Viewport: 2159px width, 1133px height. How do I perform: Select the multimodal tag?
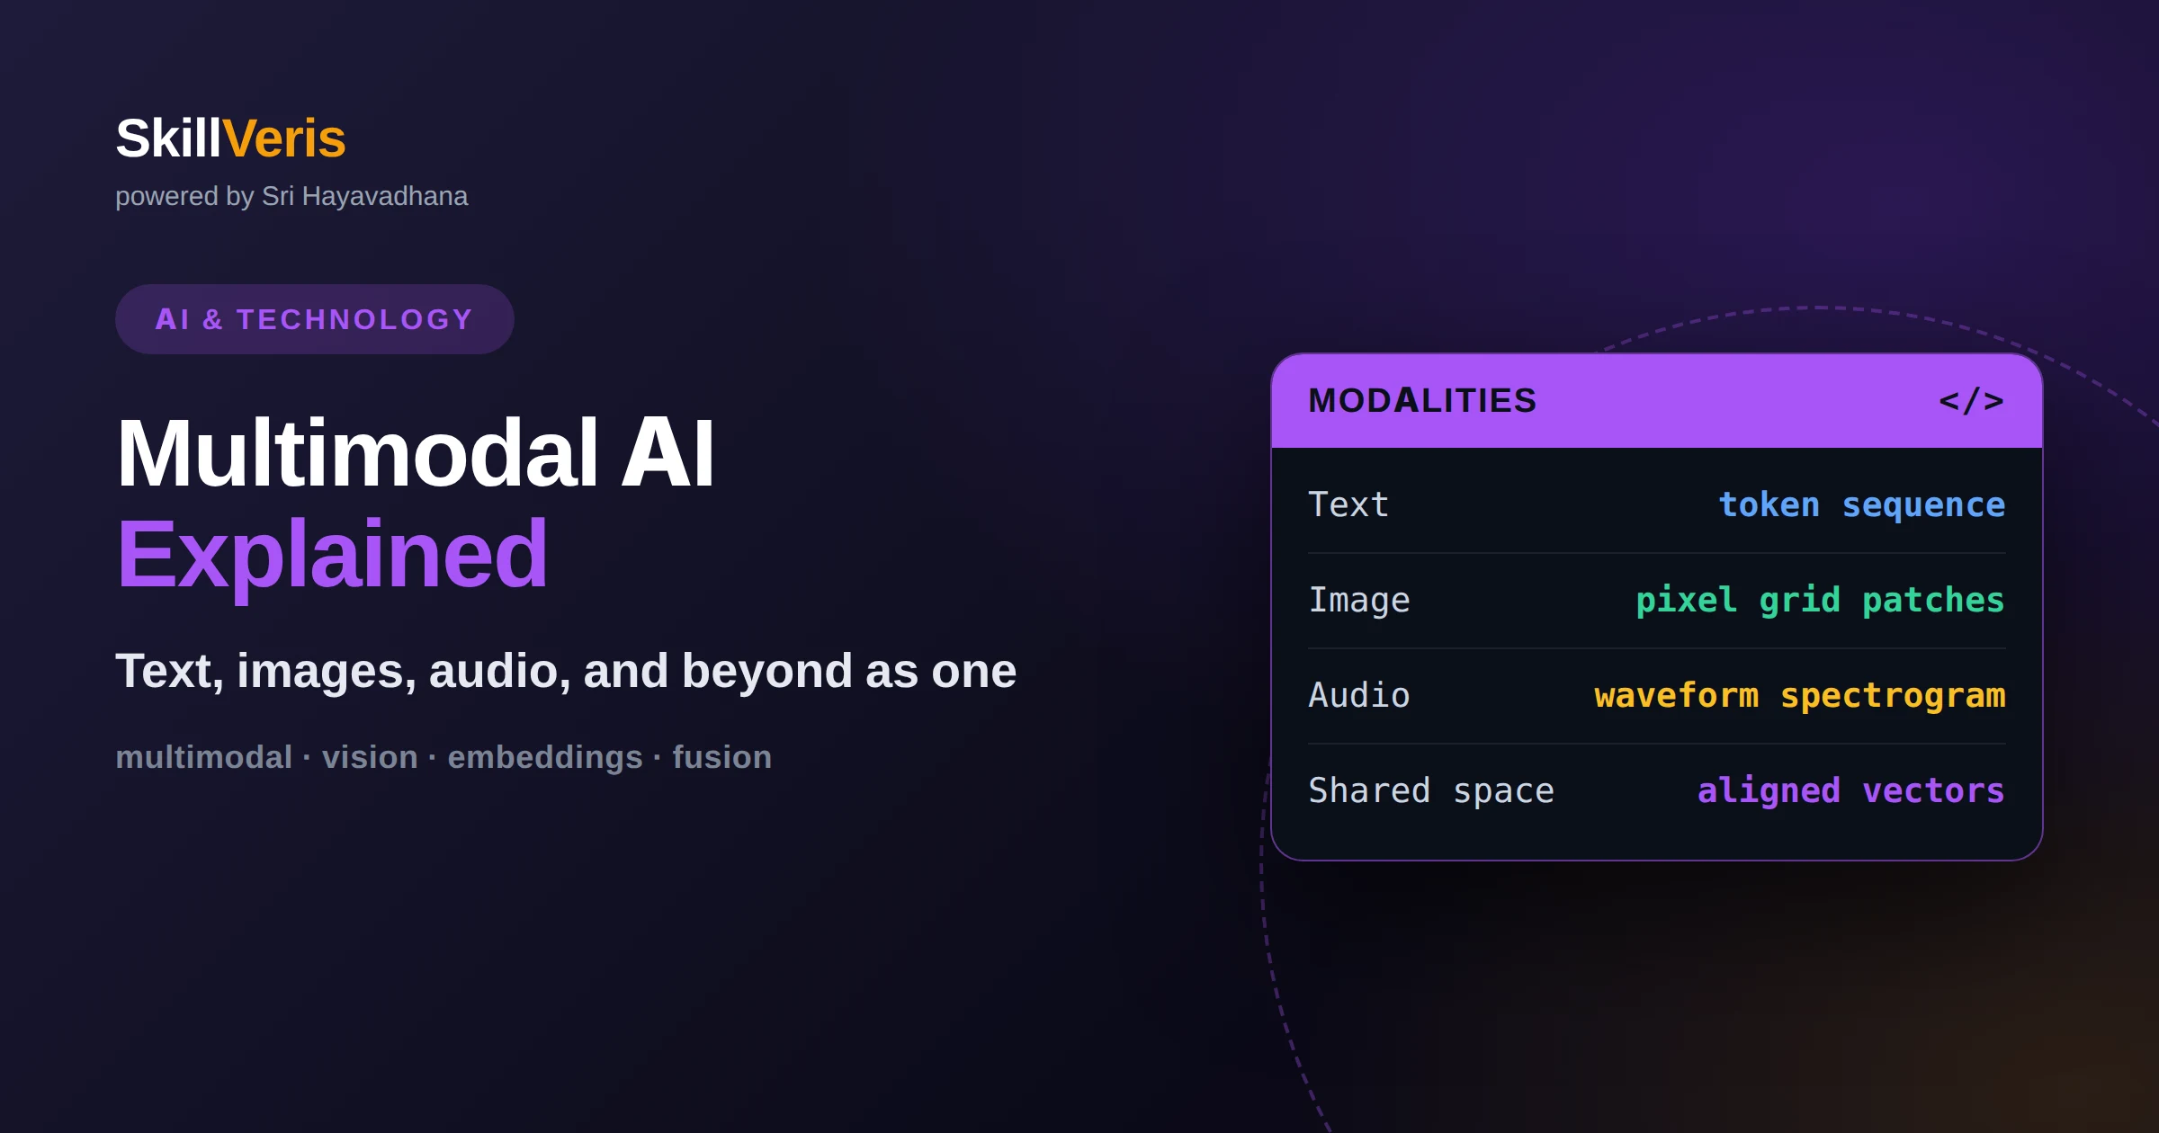(204, 757)
